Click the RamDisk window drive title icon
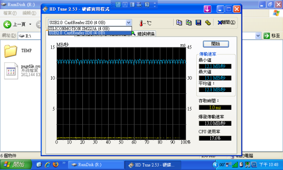The height and width of the screenshot is (170, 283). [x=4, y=4]
